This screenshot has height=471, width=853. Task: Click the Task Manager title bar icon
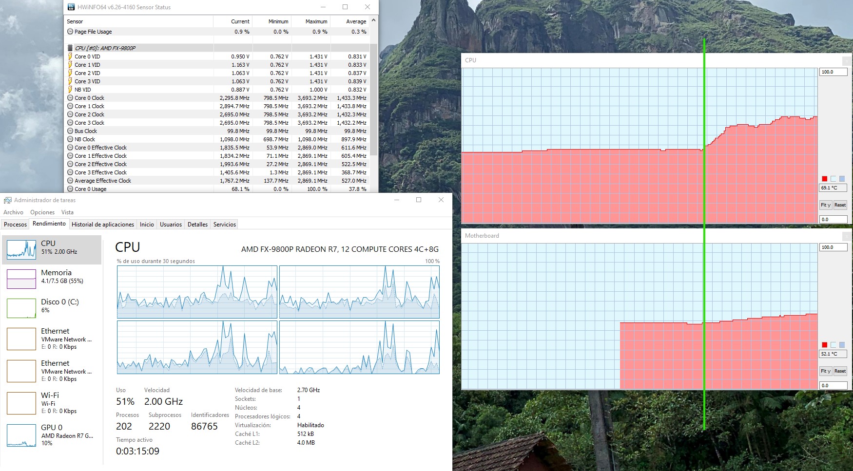(x=8, y=200)
